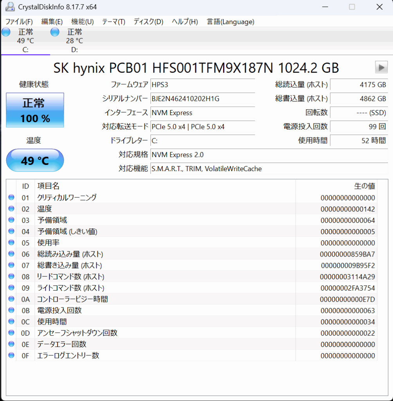Click raw value 000000009B95F2
The height and width of the screenshot is (401, 393).
click(x=348, y=266)
